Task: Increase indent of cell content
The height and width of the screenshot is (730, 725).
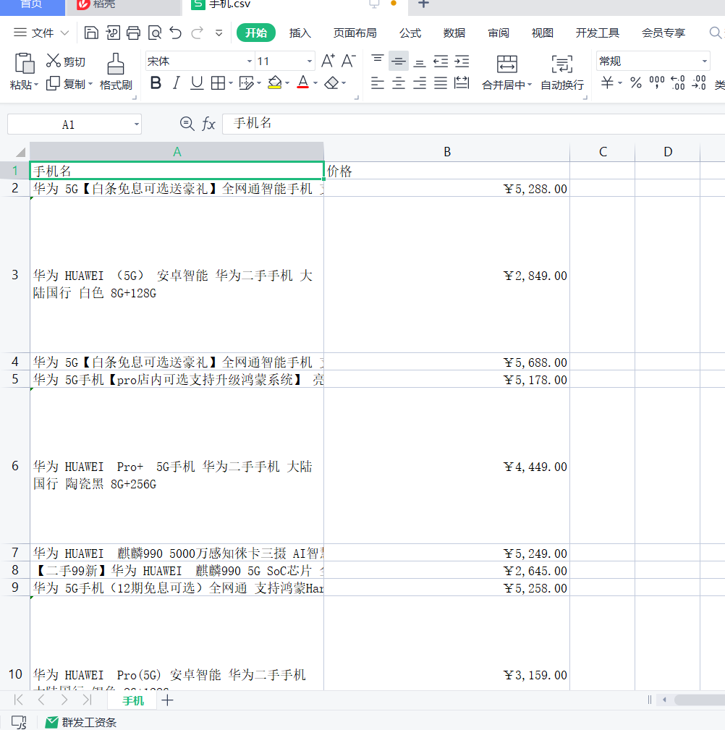Action: click(x=462, y=61)
